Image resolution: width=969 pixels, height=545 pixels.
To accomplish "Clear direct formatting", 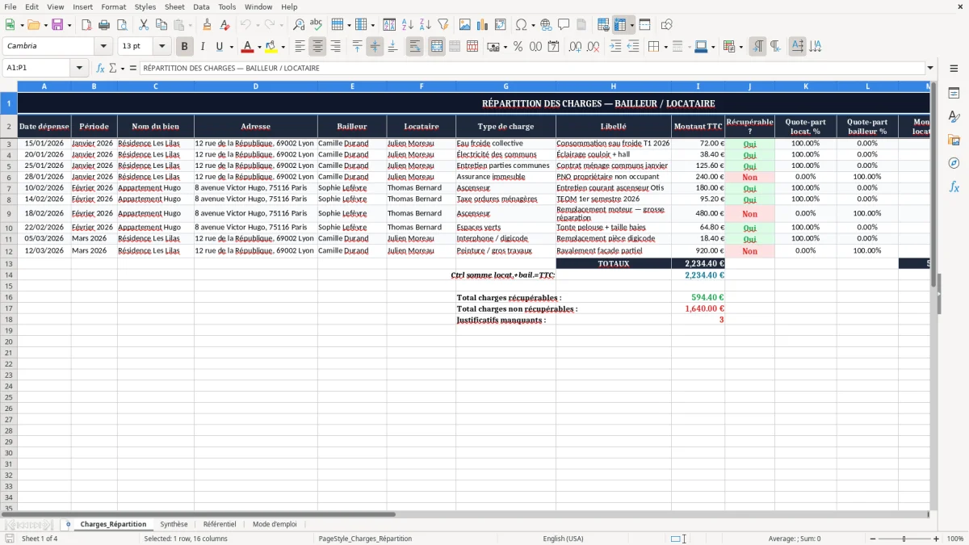I will click(224, 25).
